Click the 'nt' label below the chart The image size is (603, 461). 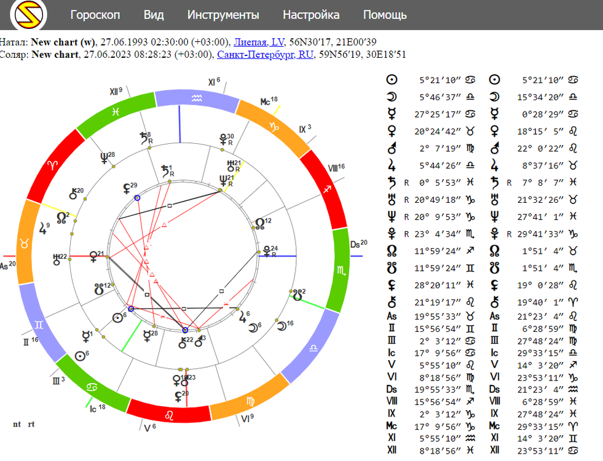coord(17,424)
